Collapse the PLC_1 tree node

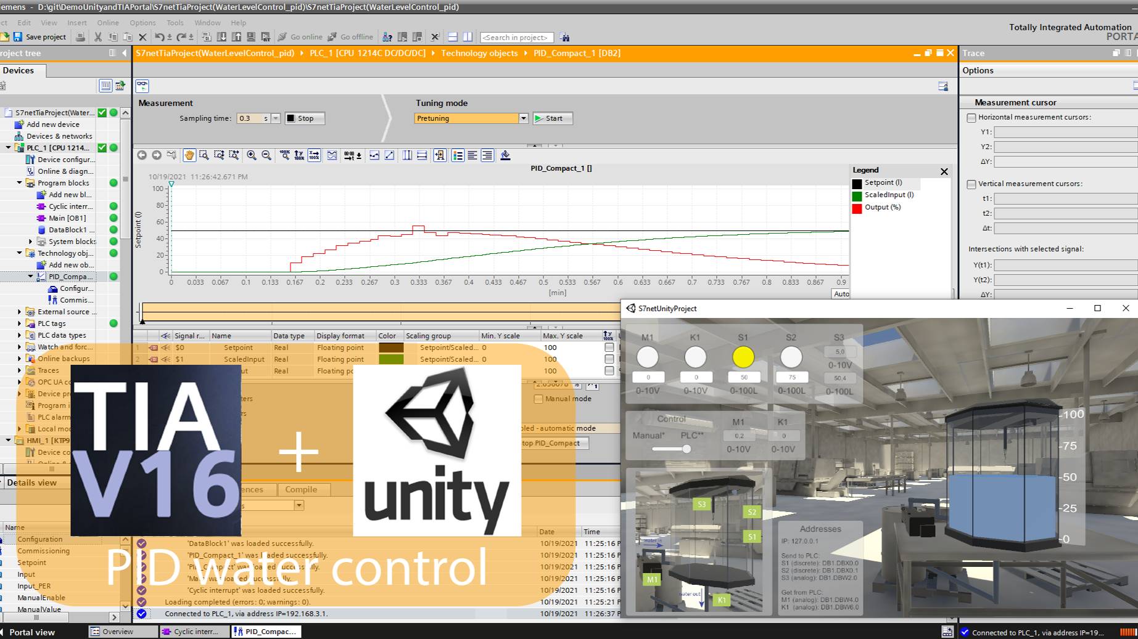point(8,148)
